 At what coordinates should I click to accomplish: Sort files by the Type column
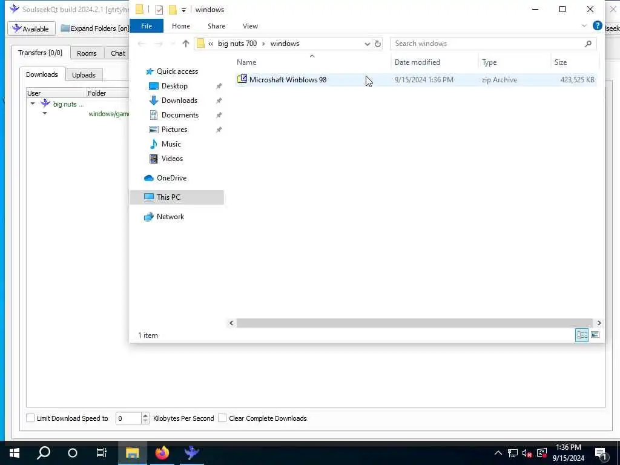coord(489,62)
